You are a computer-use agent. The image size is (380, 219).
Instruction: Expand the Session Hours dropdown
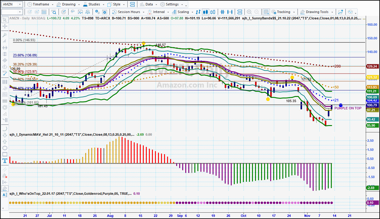[x=143, y=12]
